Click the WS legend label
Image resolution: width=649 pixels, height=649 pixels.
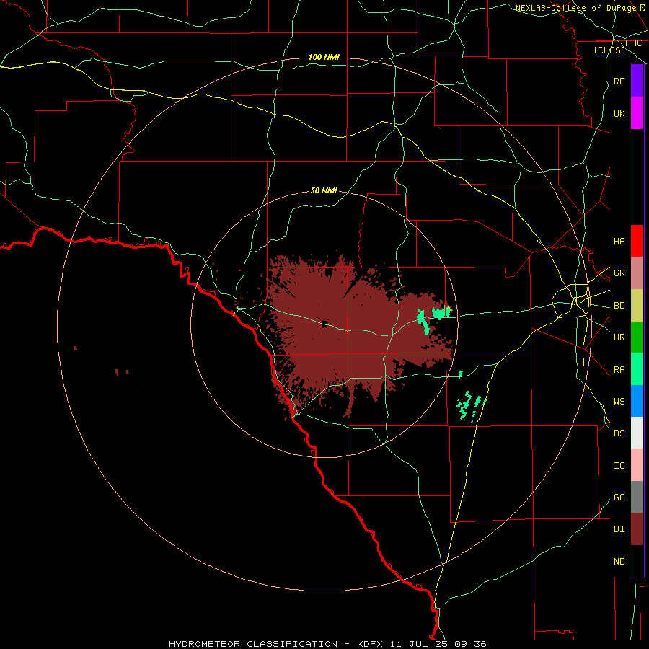coord(619,402)
